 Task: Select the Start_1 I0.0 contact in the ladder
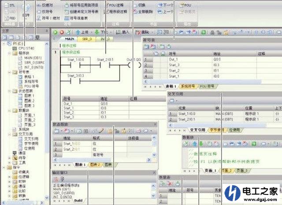click(x=75, y=65)
